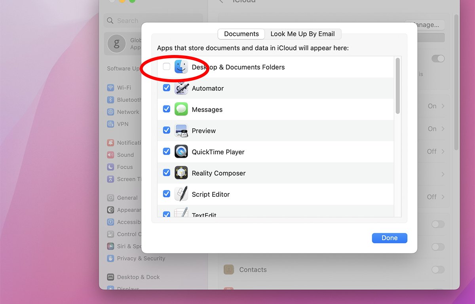Image resolution: width=475 pixels, height=304 pixels.
Task: Toggle the Contacts switch in iCloud settings
Action: coord(438,270)
